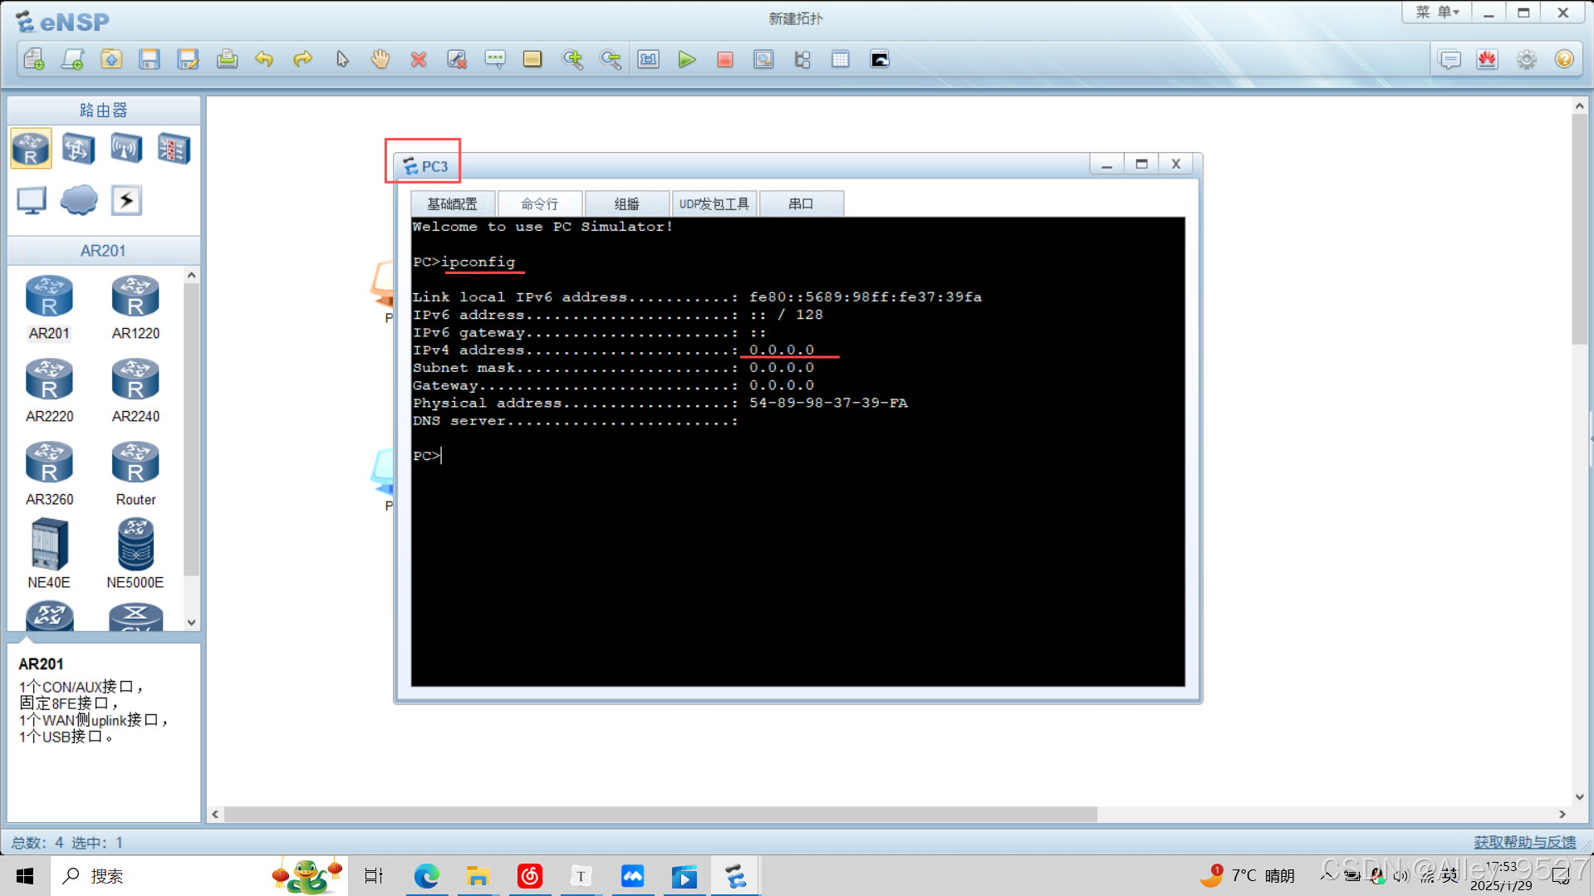Select the Cloud device in left panel
This screenshot has height=896, width=1594.
[x=79, y=200]
